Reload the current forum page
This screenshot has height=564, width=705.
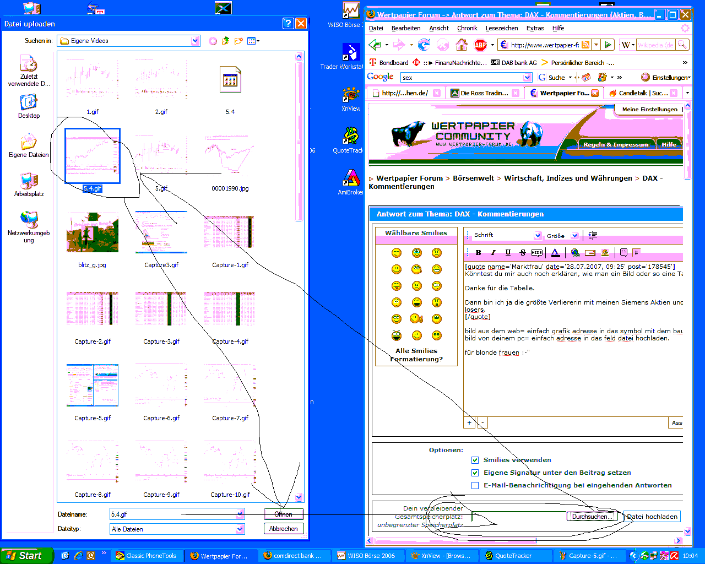coord(424,45)
